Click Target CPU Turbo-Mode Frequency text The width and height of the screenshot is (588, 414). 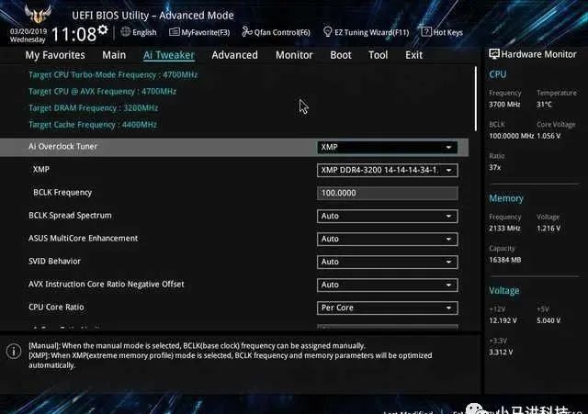[x=113, y=75]
